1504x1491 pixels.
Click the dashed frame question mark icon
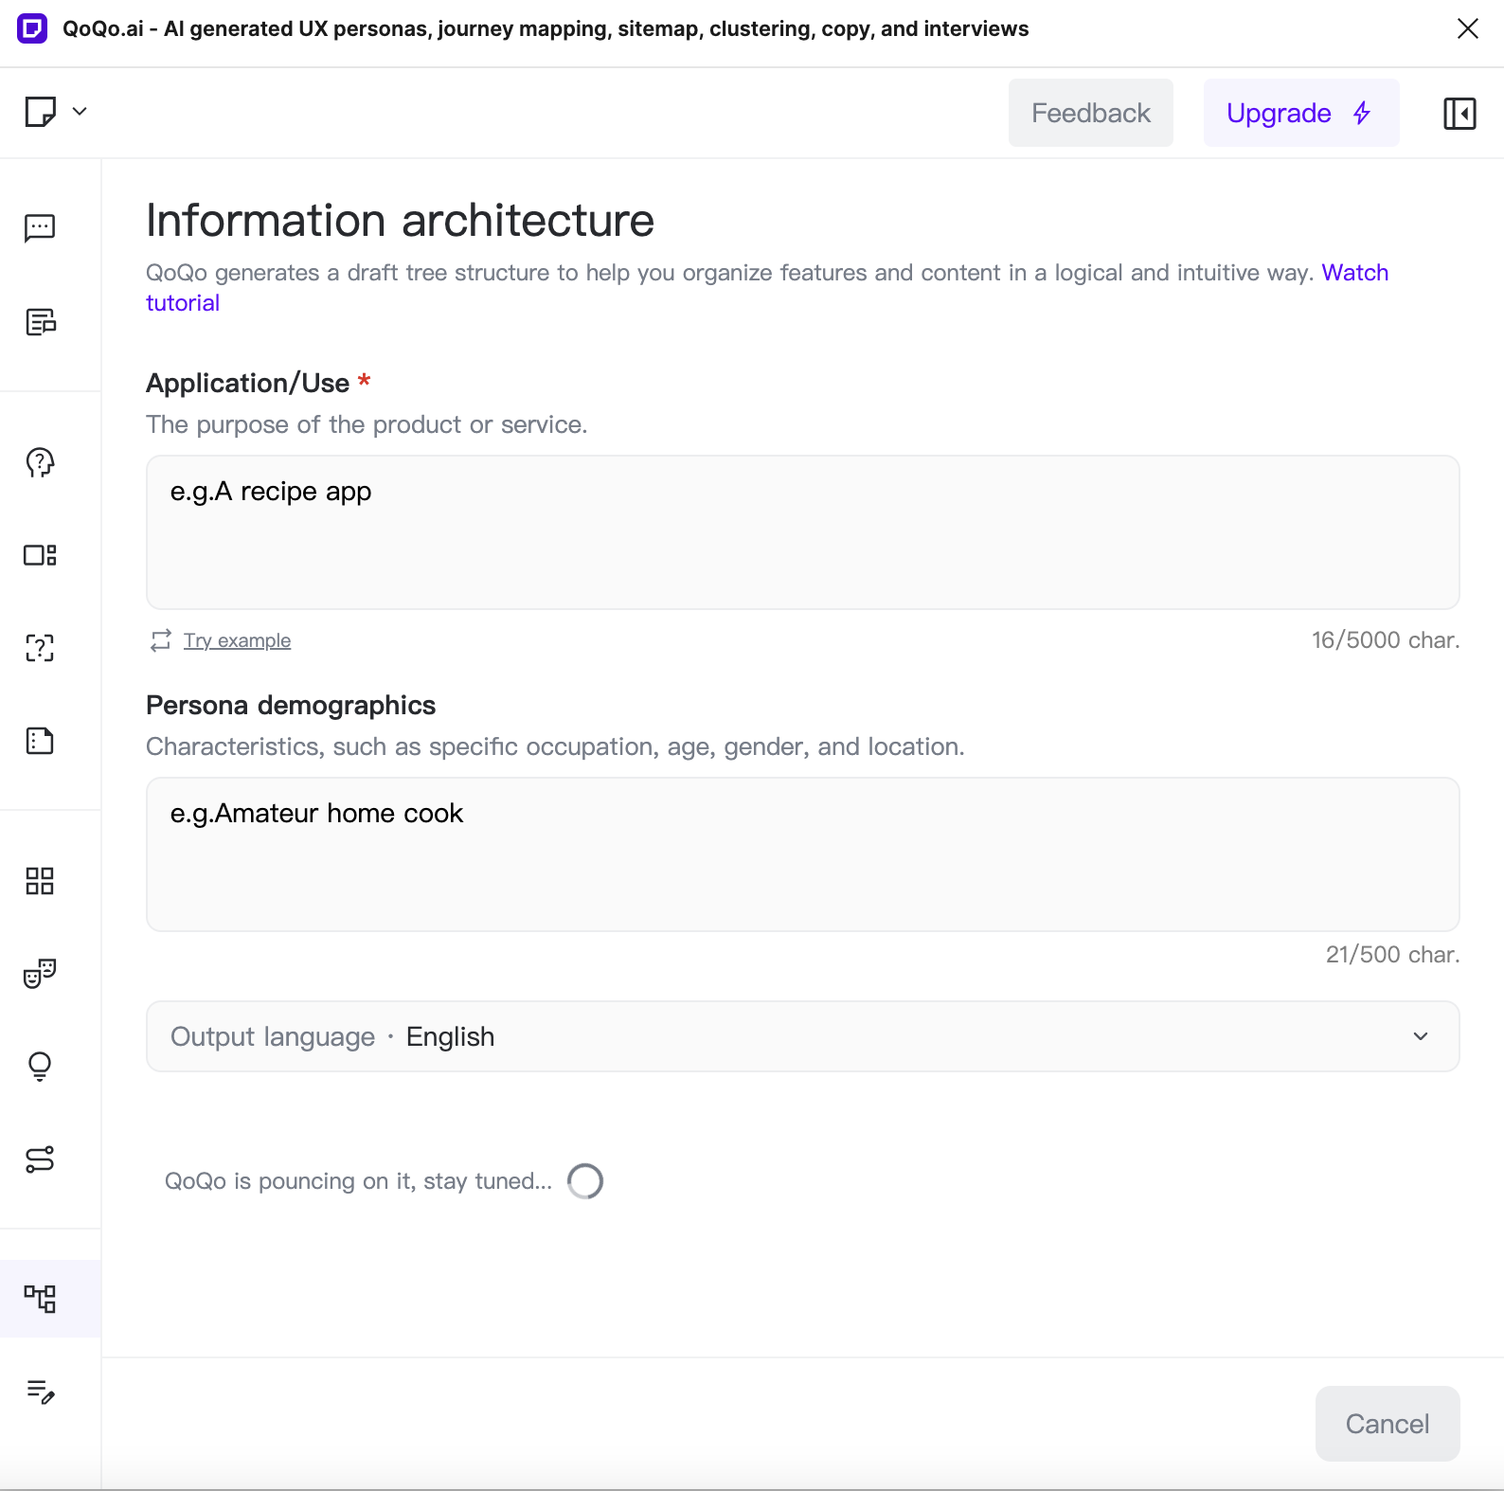40,648
